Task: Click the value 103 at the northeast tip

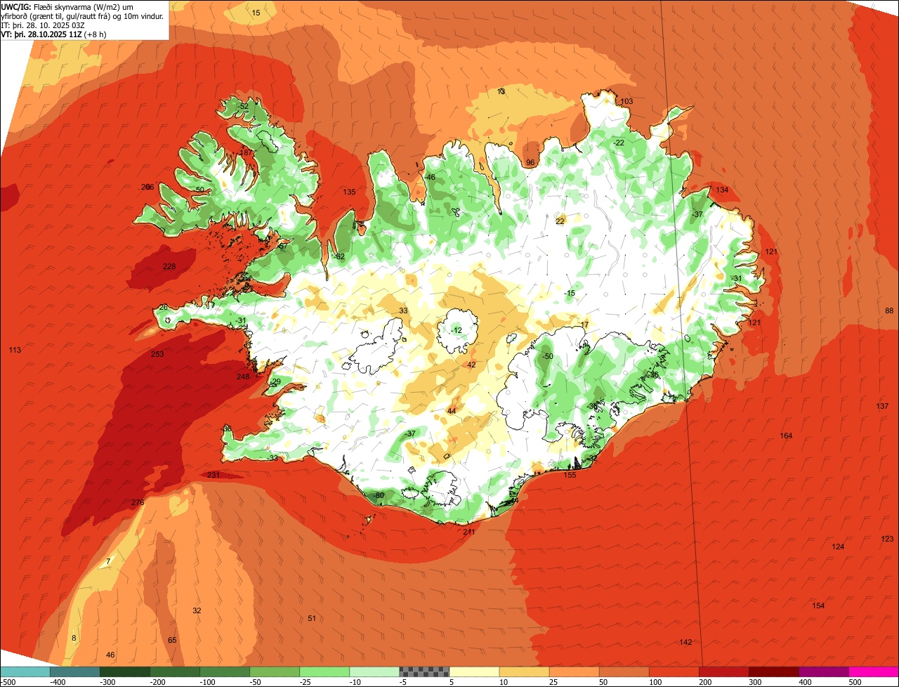Action: (x=626, y=101)
